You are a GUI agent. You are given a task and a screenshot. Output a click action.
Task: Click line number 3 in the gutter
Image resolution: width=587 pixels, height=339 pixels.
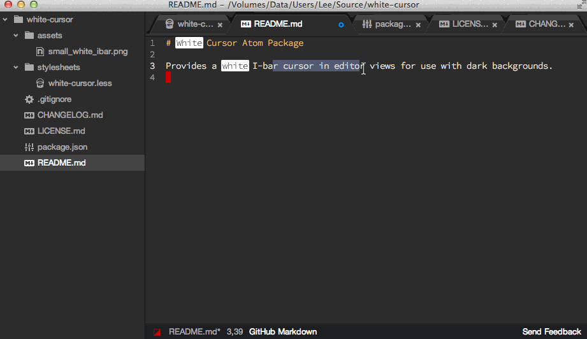pyautogui.click(x=152, y=66)
